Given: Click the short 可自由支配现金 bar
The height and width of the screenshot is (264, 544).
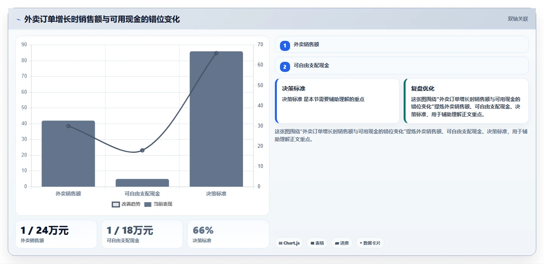Looking at the screenshot, I should click(142, 183).
